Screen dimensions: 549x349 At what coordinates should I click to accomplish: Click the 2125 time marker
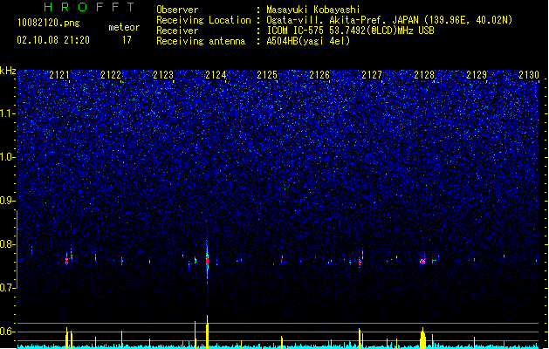click(x=267, y=75)
